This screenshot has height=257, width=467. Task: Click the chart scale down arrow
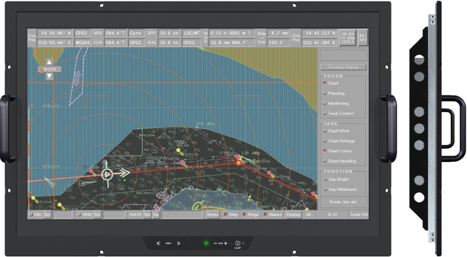[x=49, y=76]
